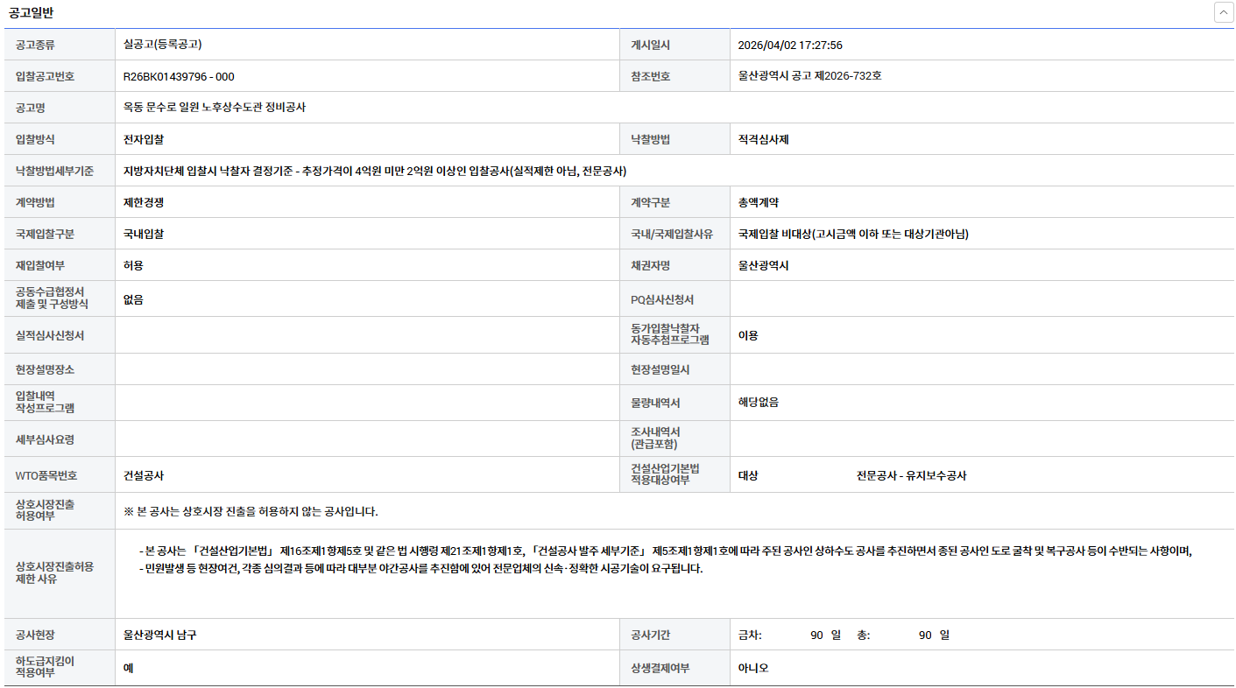Image resolution: width=1236 pixels, height=688 pixels.
Task: Click the 제한경쟁 contract method value
Action: click(x=144, y=202)
